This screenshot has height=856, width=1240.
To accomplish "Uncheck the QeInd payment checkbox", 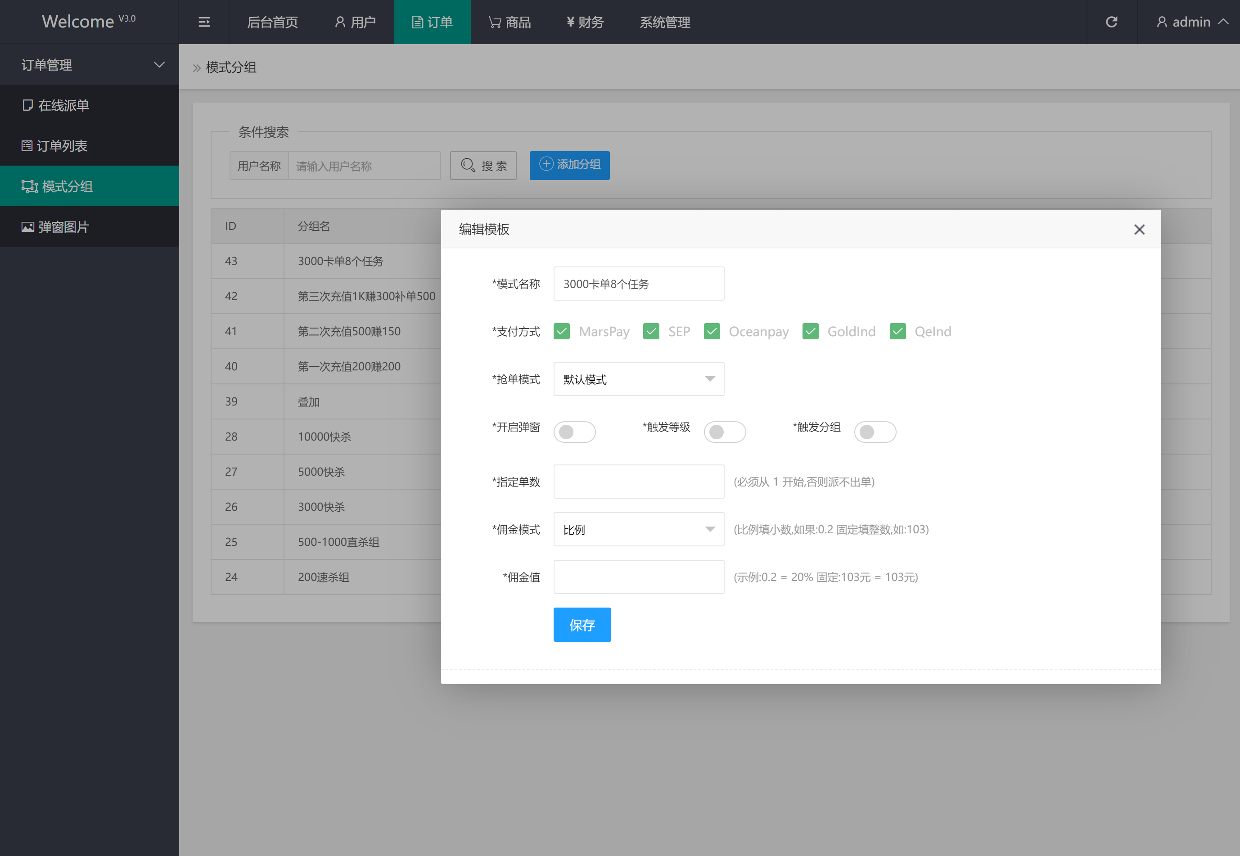I will [898, 331].
